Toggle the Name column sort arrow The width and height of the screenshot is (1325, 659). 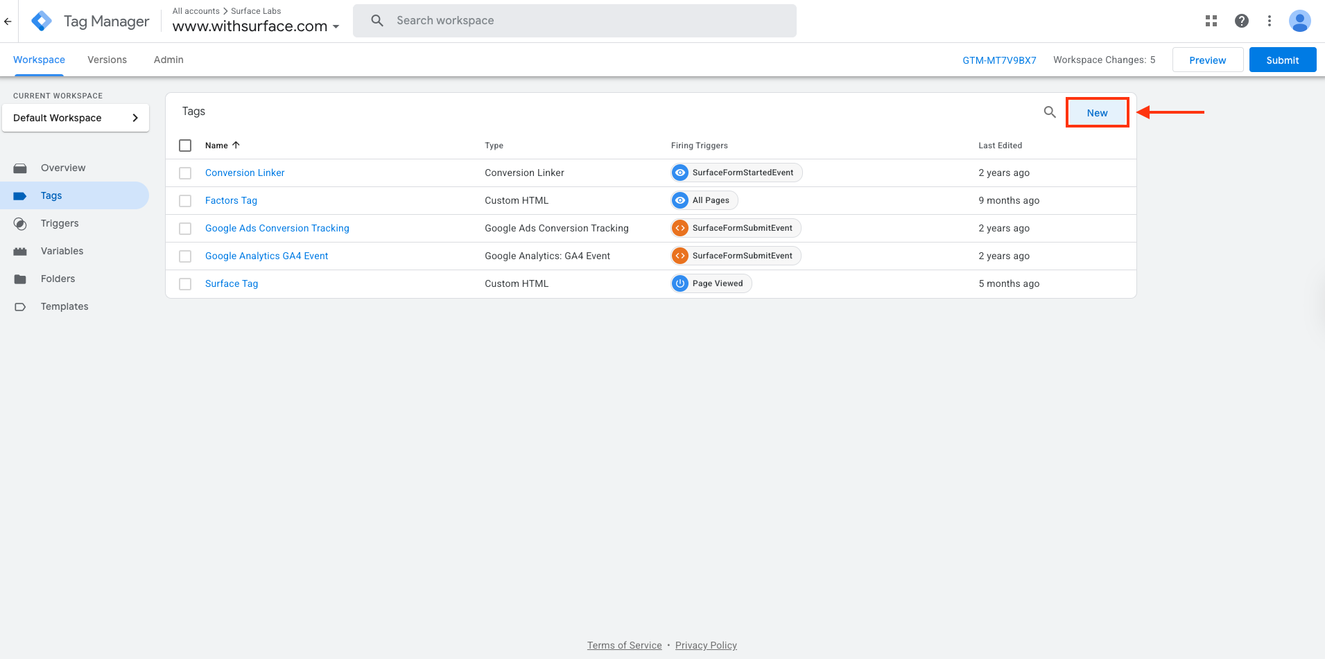click(235, 145)
